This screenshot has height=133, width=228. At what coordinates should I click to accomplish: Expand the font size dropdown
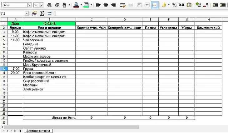click(42, 5)
